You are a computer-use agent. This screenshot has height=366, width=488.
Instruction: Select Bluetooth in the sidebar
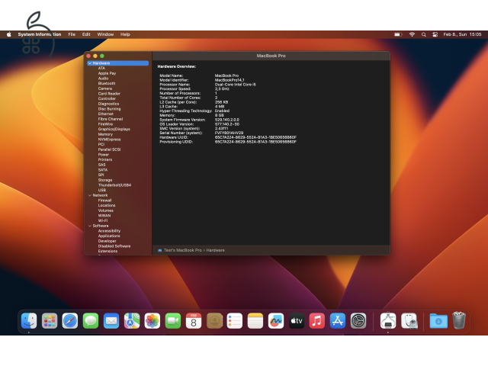click(x=107, y=83)
